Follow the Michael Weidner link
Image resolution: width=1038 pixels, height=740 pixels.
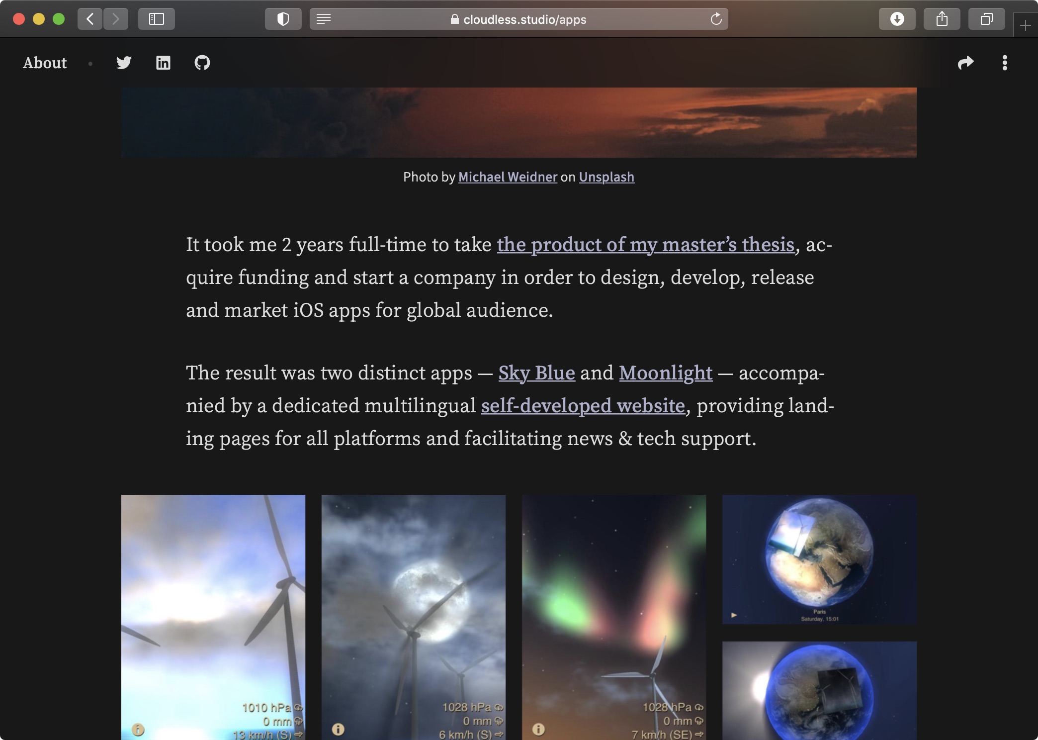[x=508, y=177]
